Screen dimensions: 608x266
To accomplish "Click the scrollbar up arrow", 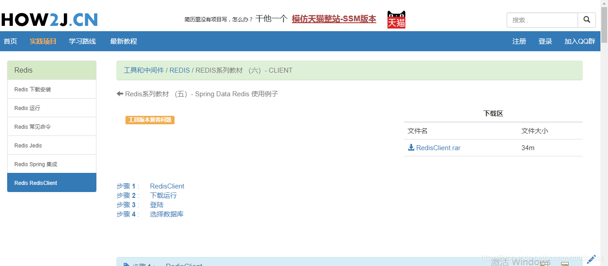I will 604,4.
